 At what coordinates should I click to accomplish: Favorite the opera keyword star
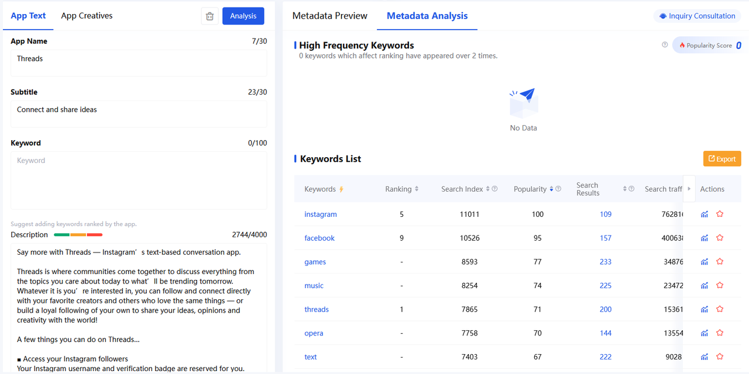720,333
